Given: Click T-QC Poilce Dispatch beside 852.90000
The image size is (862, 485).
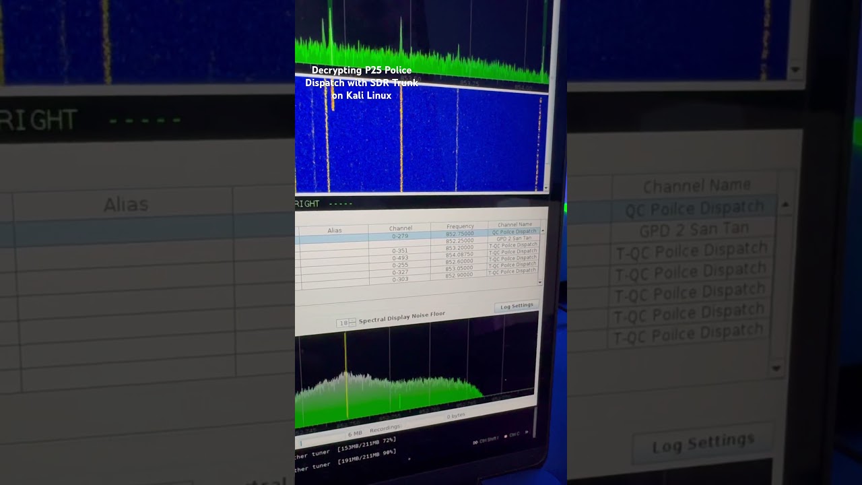Looking at the screenshot, I should pyautogui.click(x=512, y=271).
